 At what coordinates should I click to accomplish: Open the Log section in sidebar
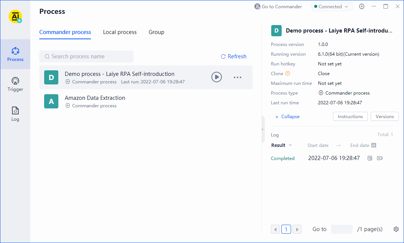tap(15, 114)
